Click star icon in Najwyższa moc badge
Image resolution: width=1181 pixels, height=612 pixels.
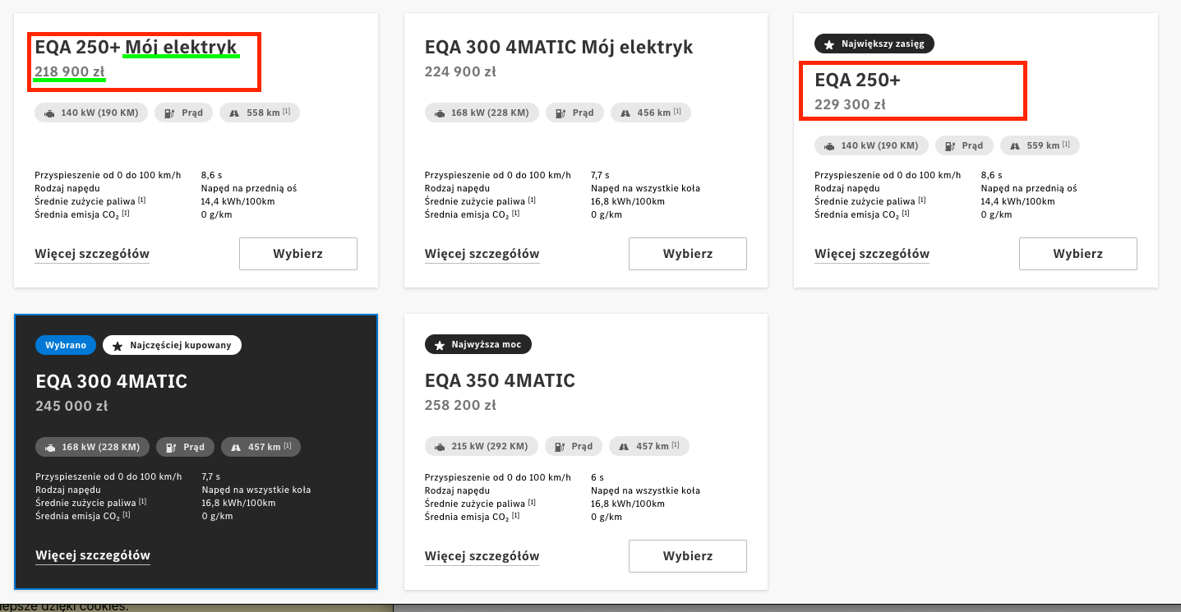[x=440, y=344]
